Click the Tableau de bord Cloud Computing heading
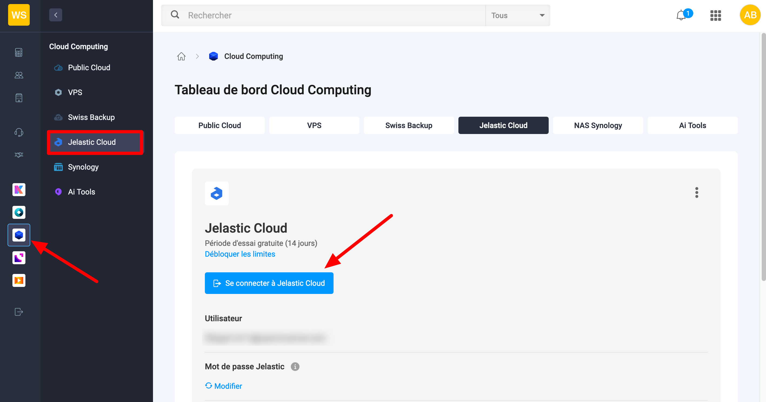The height and width of the screenshot is (402, 766). pos(273,90)
